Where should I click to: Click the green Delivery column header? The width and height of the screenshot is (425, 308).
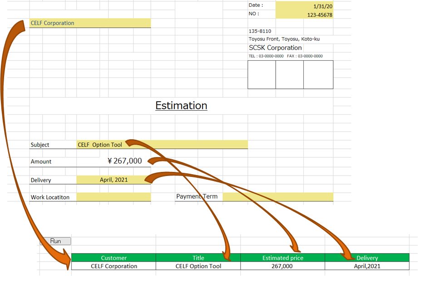point(367,258)
